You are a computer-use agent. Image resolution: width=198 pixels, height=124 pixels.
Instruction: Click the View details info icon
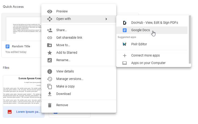[x=49, y=71]
